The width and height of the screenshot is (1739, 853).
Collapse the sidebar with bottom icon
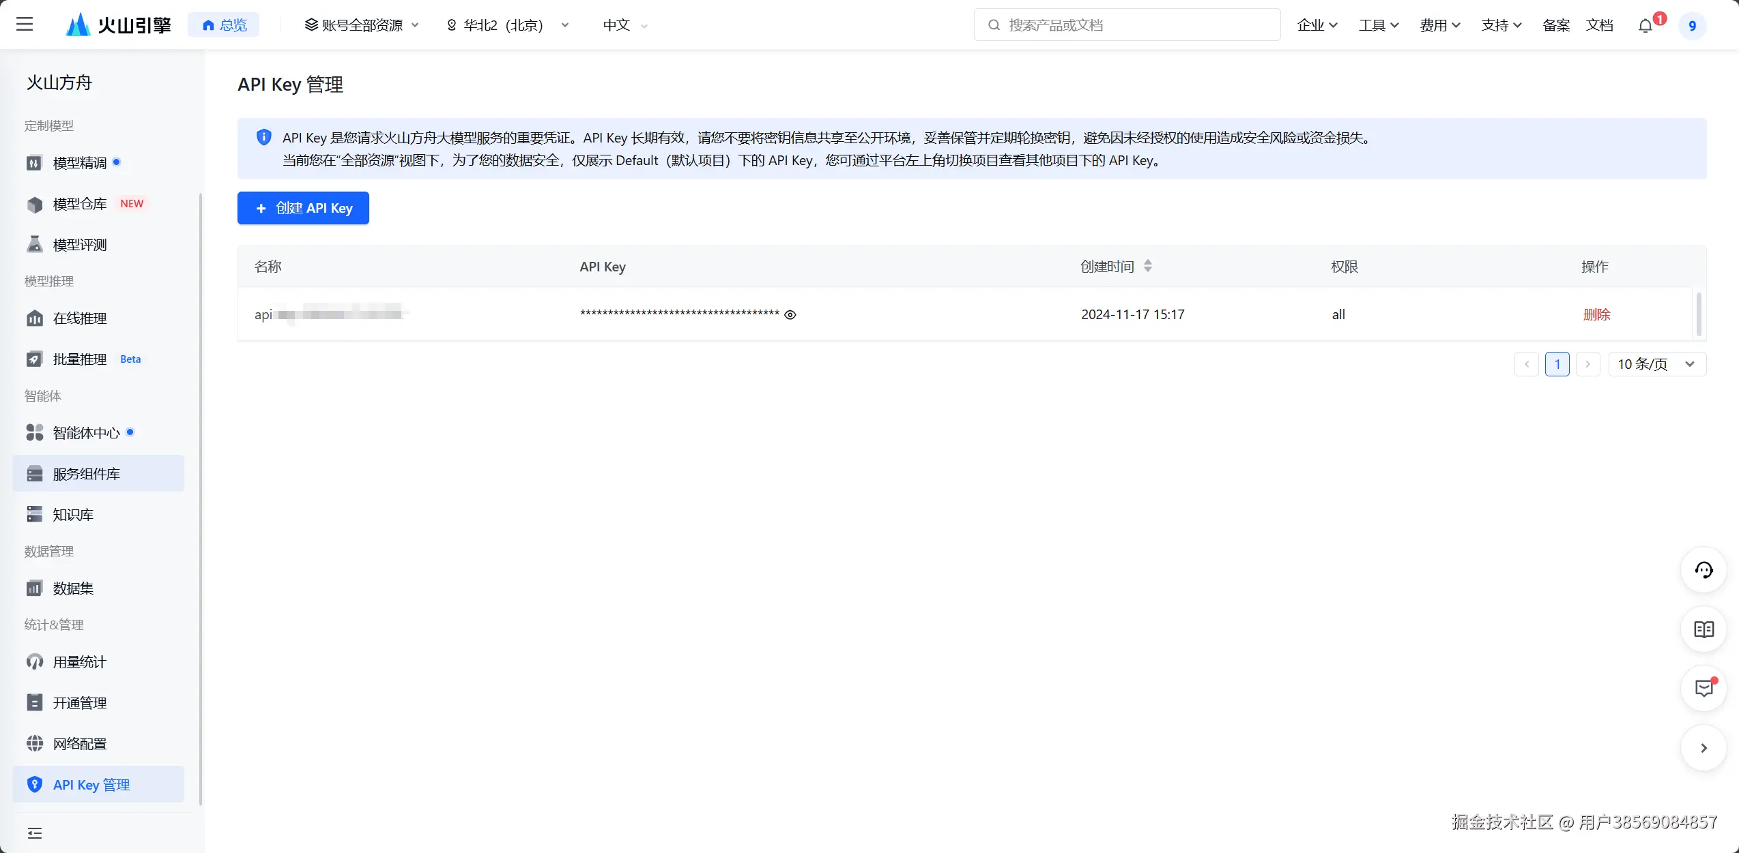tap(35, 833)
